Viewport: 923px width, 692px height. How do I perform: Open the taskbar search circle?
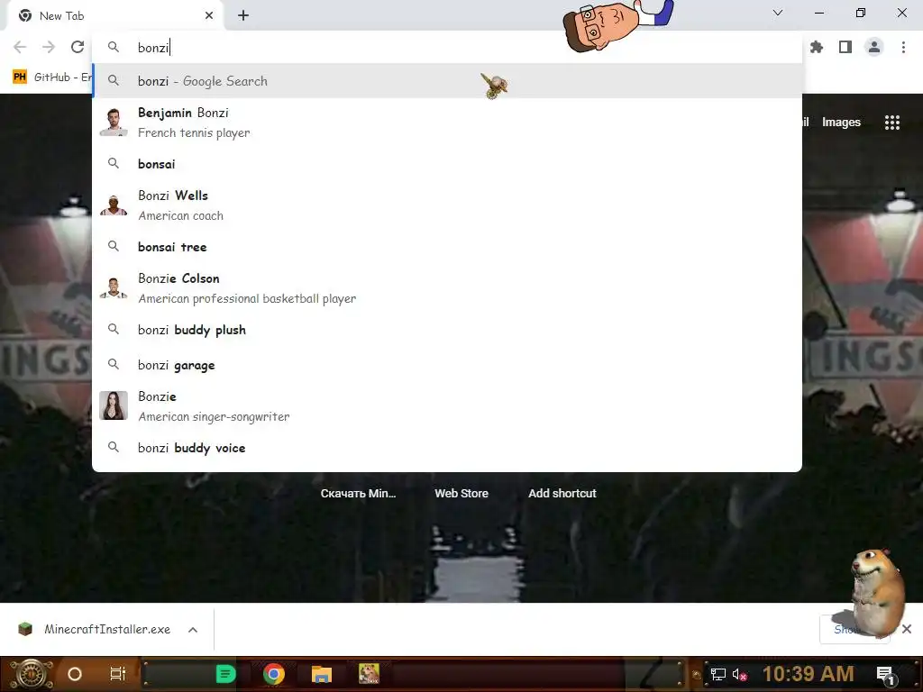pyautogui.click(x=75, y=674)
